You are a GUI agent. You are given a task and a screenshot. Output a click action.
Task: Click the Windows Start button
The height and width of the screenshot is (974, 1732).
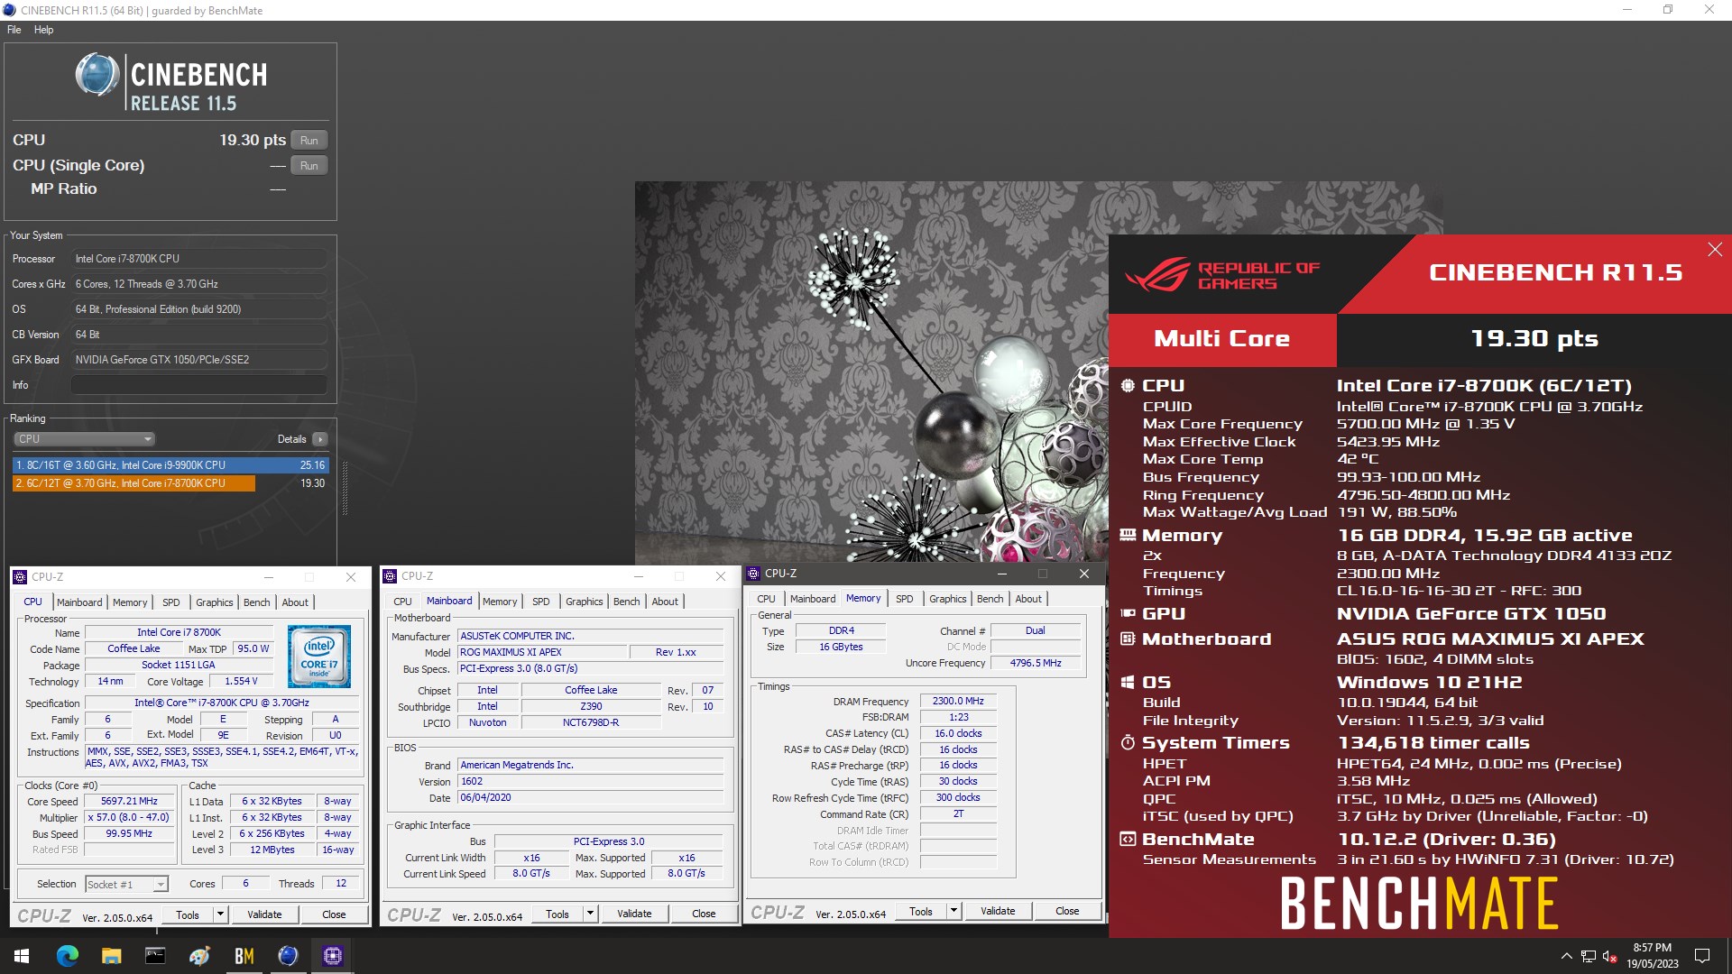pyautogui.click(x=22, y=956)
